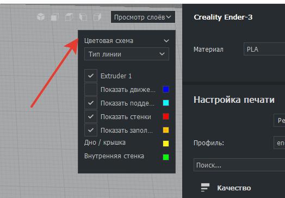Click the blue travel moves color swatch
The height and width of the screenshot is (198, 285).
tap(166, 89)
